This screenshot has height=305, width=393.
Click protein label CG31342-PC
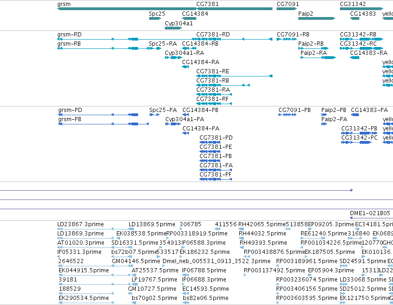coord(359,138)
